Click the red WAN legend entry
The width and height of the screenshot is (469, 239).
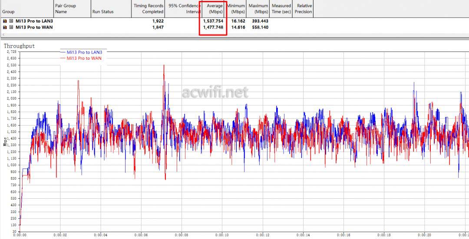[84, 58]
